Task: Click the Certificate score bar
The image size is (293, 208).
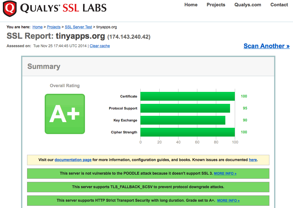Action: [188, 96]
